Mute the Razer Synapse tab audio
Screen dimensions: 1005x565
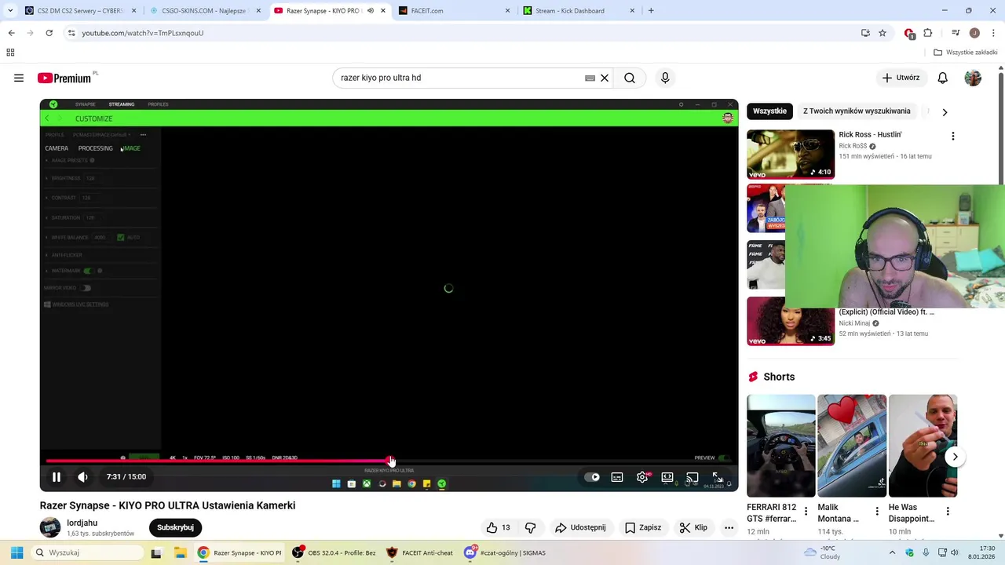(371, 11)
